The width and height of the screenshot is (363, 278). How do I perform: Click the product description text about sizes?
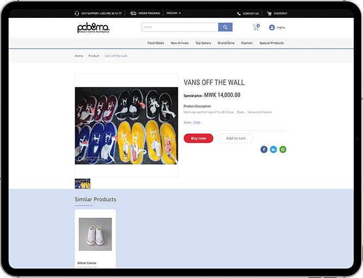point(228,112)
